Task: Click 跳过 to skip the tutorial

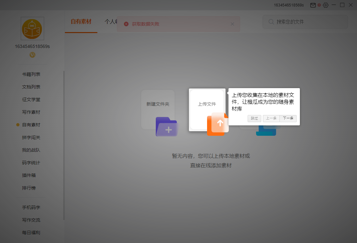Action: [254, 118]
